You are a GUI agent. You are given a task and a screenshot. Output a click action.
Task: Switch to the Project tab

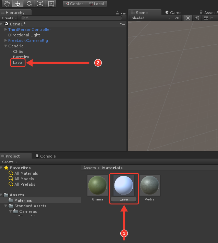pos(15,156)
